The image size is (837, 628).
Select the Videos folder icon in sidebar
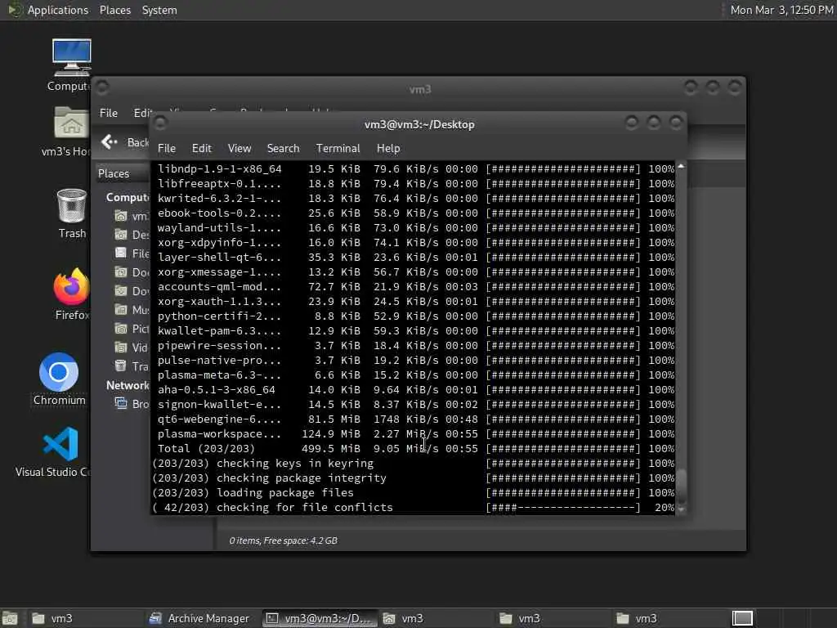click(x=121, y=347)
